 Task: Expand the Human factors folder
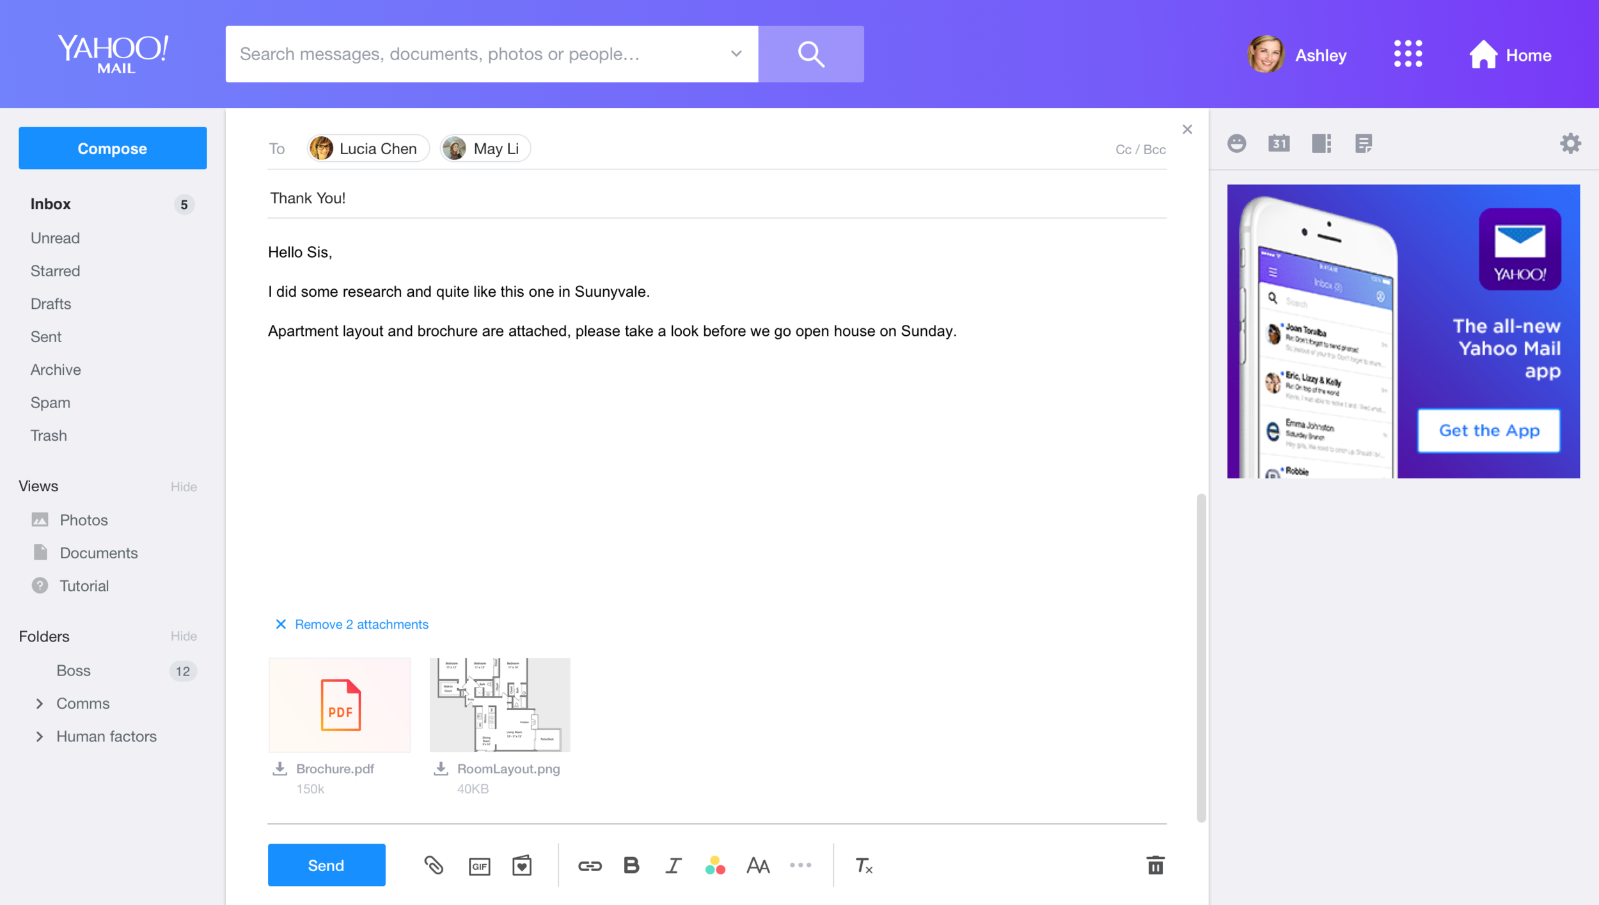pyautogui.click(x=40, y=737)
